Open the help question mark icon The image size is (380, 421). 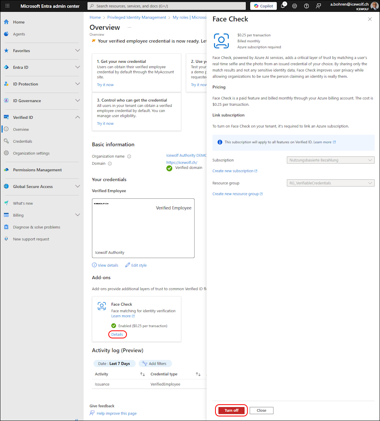[306, 6]
